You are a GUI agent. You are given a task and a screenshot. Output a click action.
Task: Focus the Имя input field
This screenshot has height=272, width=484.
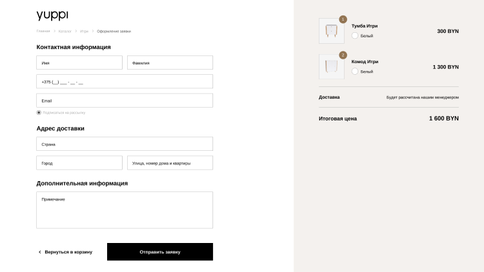(x=79, y=63)
